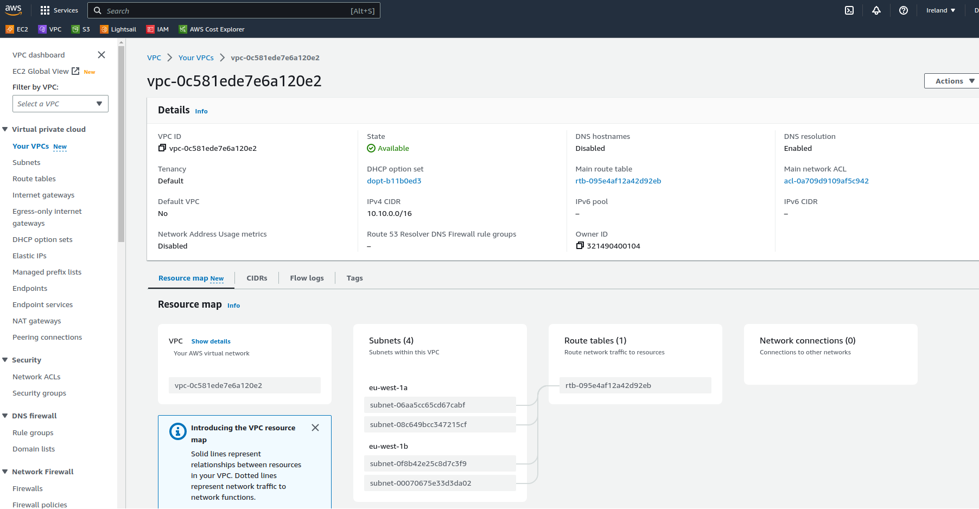Go to Network ACLs in sidebar
979x509 pixels.
point(36,377)
